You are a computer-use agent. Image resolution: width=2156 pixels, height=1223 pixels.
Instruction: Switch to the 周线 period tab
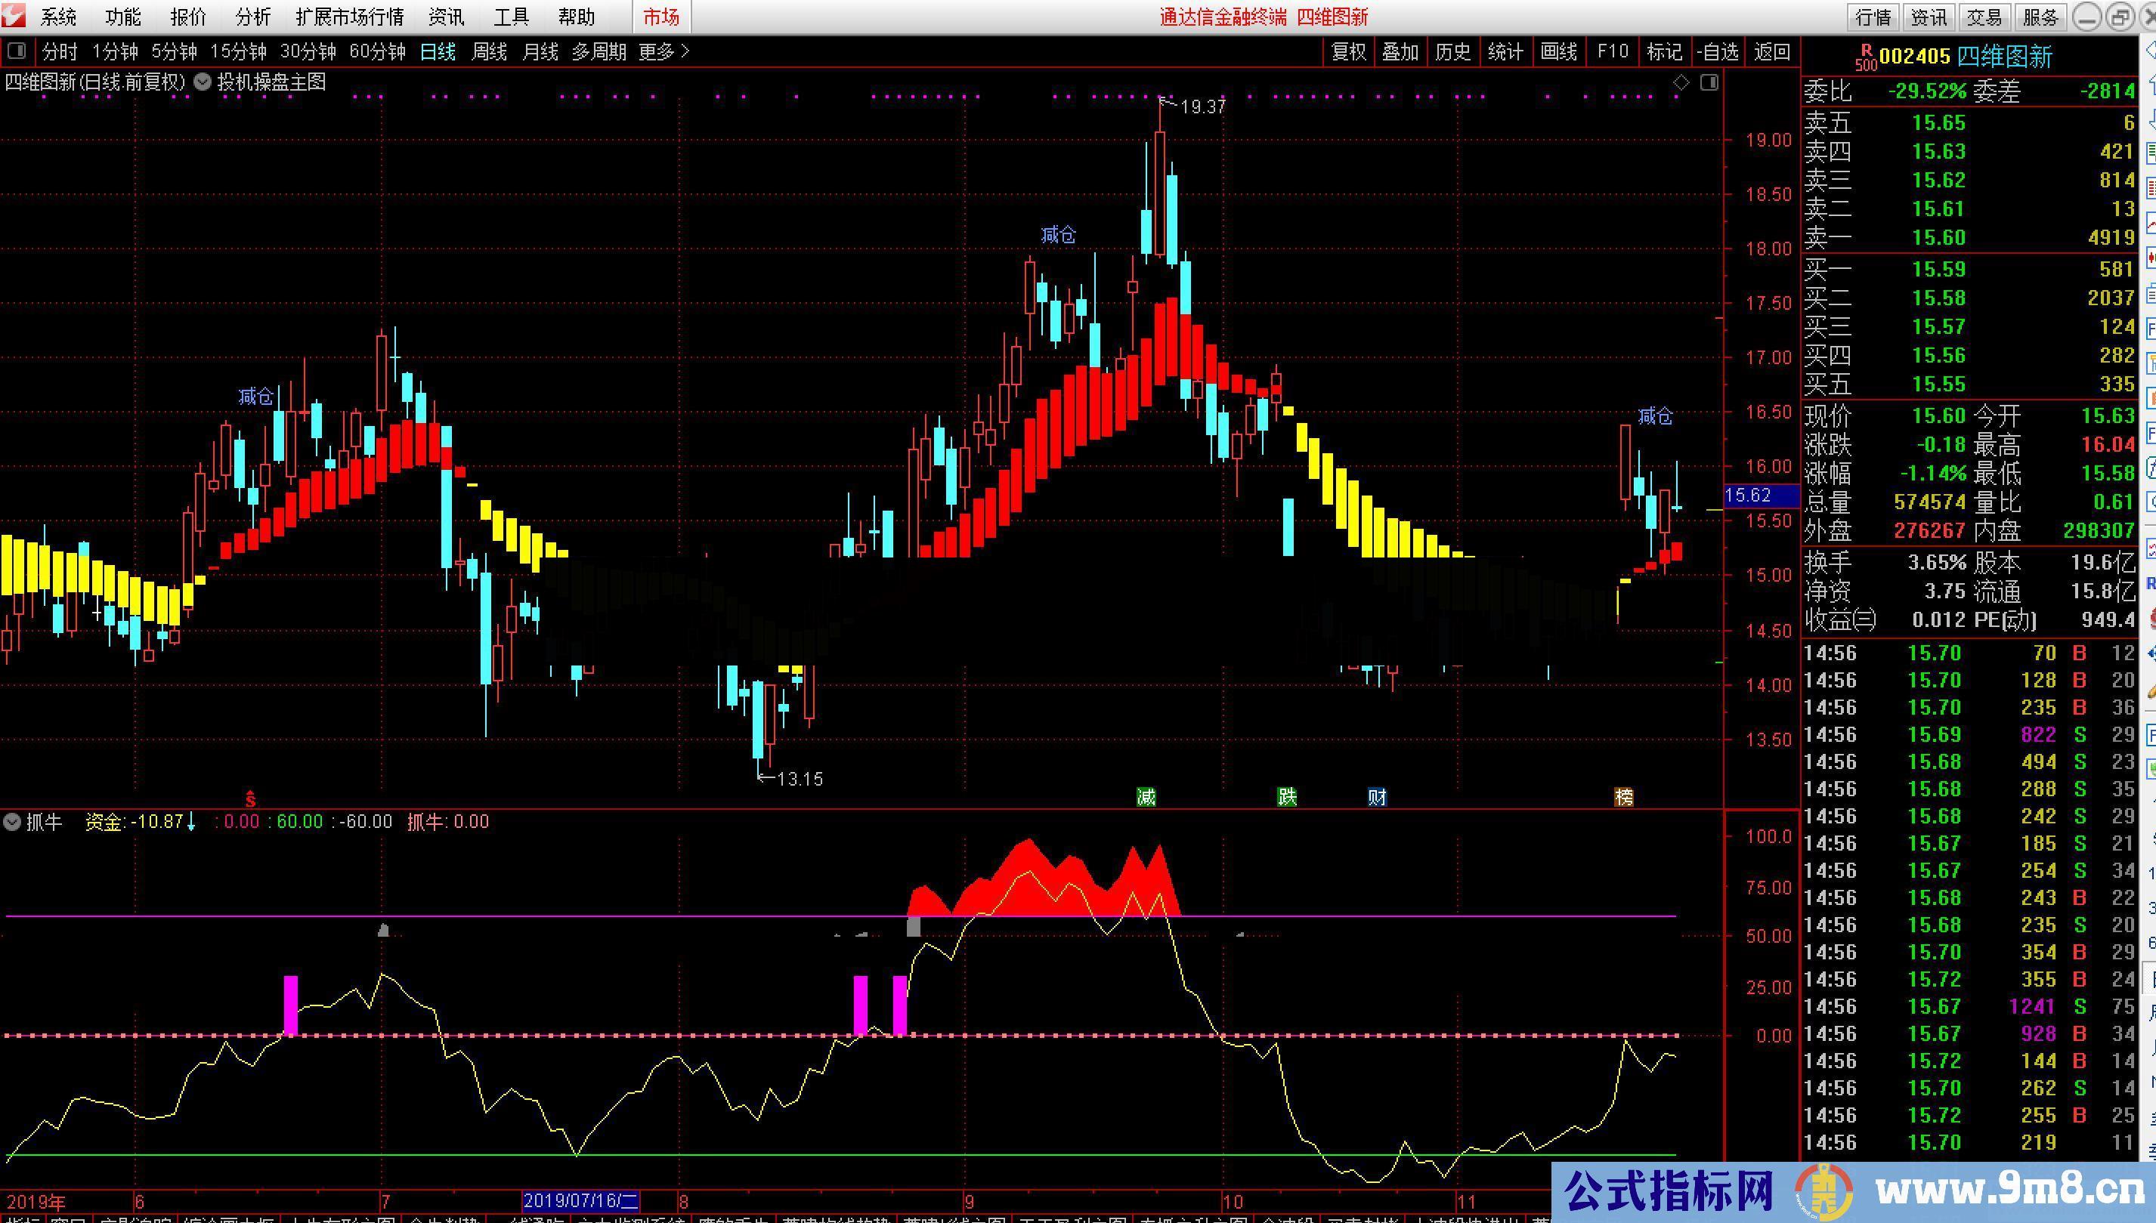(489, 52)
